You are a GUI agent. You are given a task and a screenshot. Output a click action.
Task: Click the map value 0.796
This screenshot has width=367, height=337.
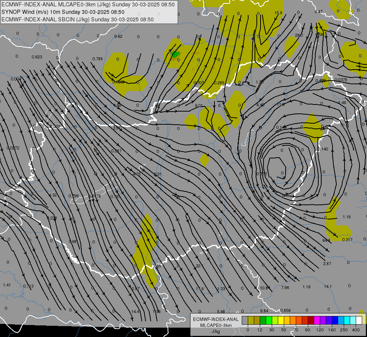tap(73, 196)
